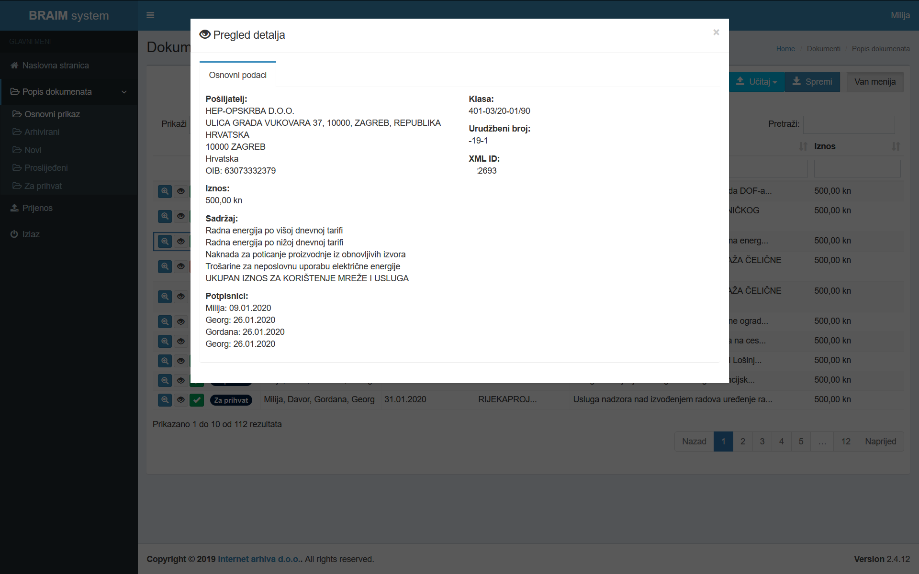The height and width of the screenshot is (574, 919).
Task: Click the BRAIM system logo
Action: (69, 15)
